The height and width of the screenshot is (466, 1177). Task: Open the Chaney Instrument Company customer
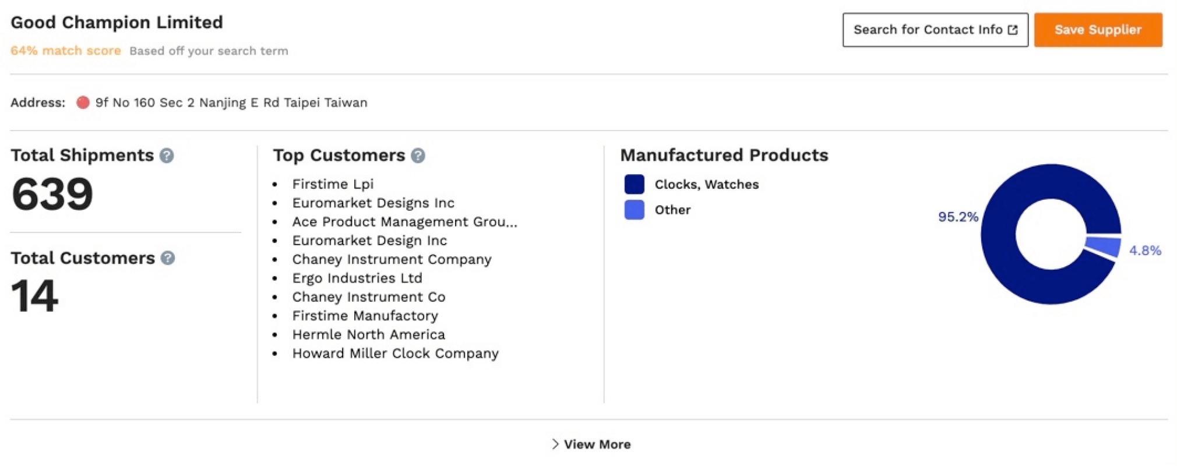392,259
